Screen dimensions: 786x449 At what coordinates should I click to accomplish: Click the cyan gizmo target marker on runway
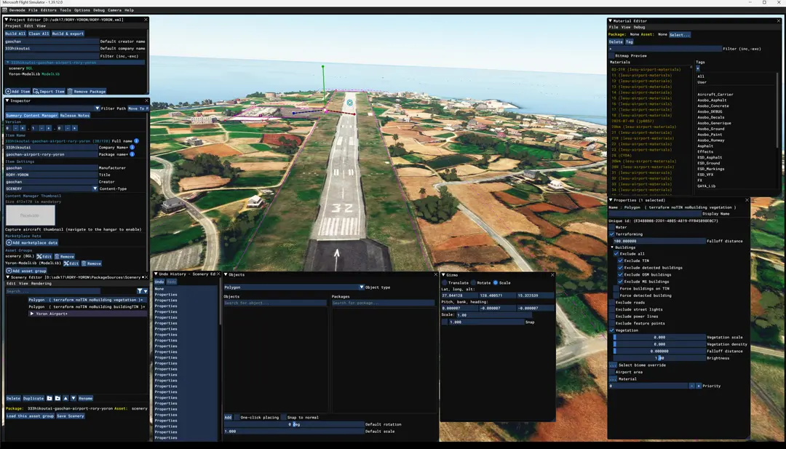(x=350, y=103)
